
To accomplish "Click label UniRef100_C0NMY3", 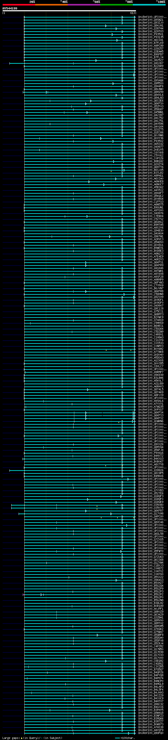I will pyautogui.click(x=151, y=346).
